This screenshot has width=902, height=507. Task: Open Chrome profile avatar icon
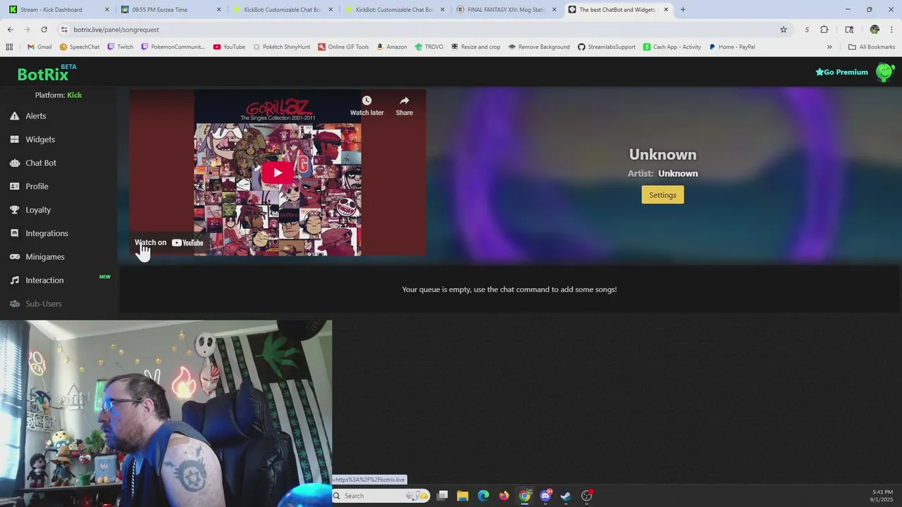(875, 30)
